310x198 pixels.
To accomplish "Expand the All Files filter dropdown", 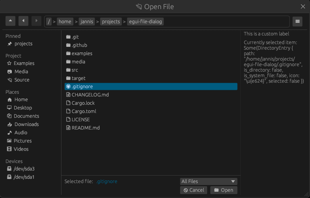I will (208, 181).
